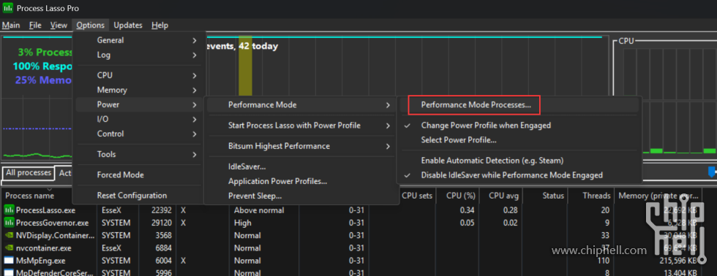Click PID 29120 cell
Screen dimensions: 717x276
(162, 223)
